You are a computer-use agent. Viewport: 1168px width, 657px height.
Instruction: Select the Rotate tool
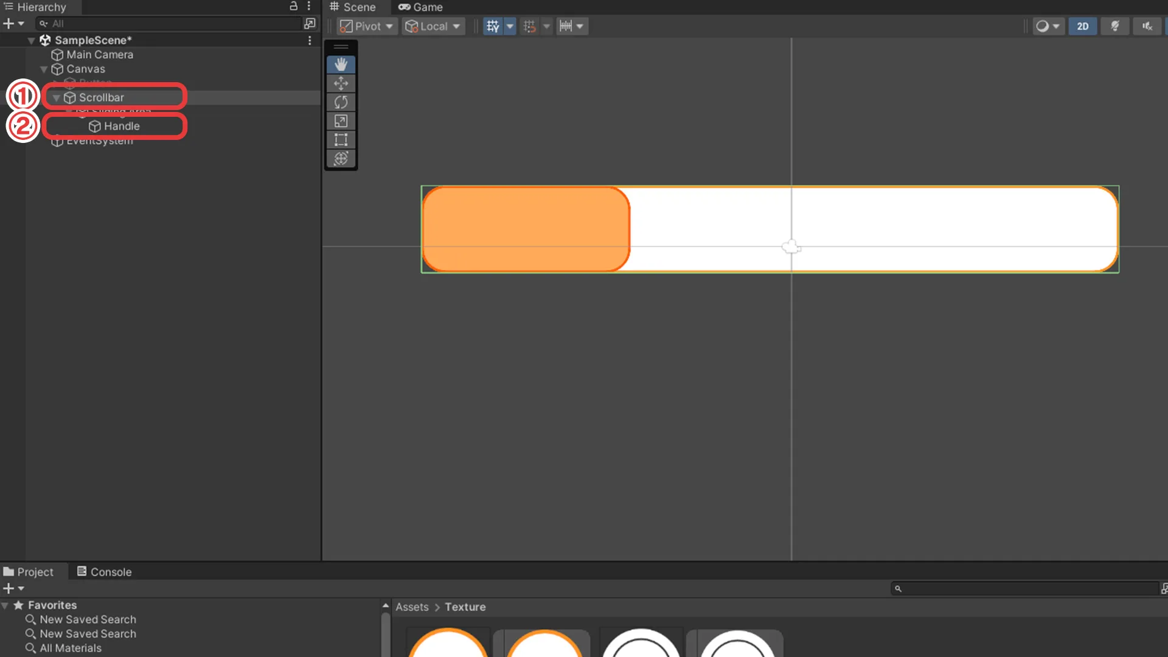[x=341, y=102]
